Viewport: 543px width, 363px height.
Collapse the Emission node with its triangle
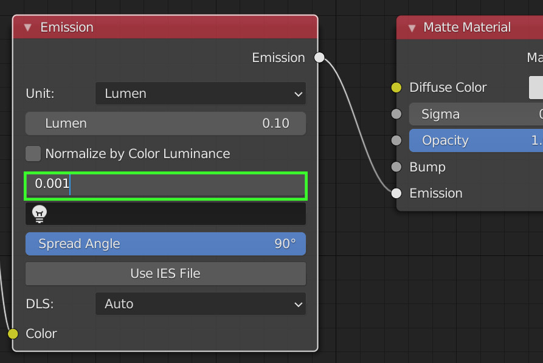[27, 27]
